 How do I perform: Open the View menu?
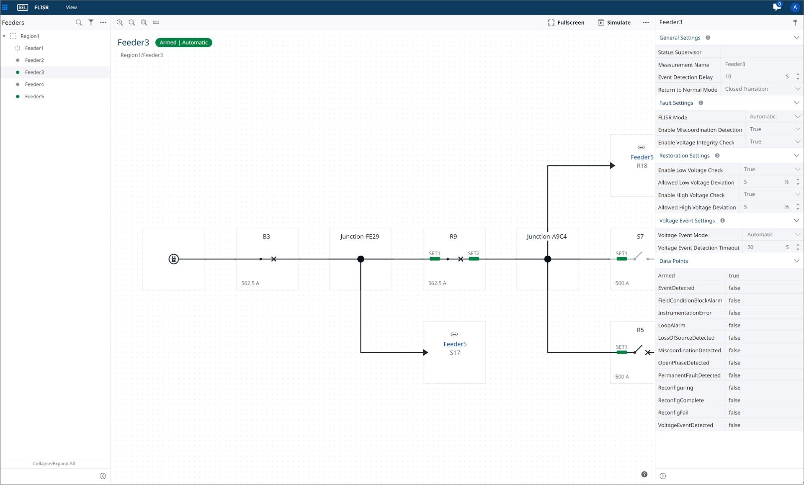click(x=71, y=7)
